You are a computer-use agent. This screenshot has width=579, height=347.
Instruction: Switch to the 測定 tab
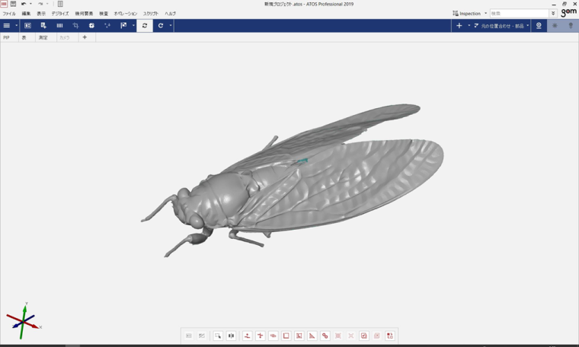coord(43,37)
